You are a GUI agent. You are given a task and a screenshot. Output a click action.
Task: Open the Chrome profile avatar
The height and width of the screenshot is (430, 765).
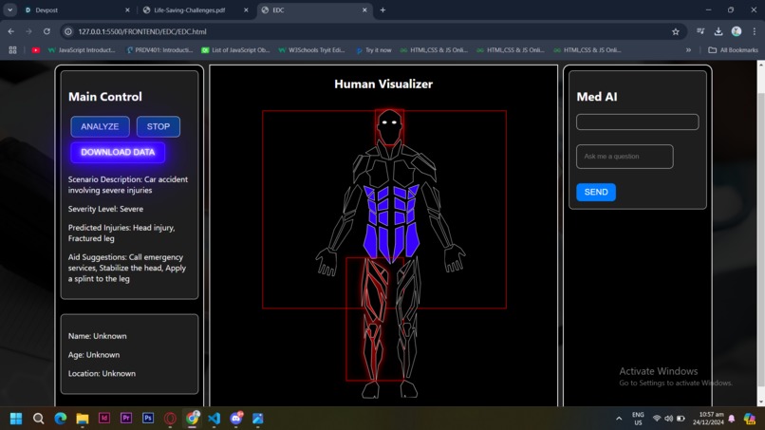tap(737, 31)
